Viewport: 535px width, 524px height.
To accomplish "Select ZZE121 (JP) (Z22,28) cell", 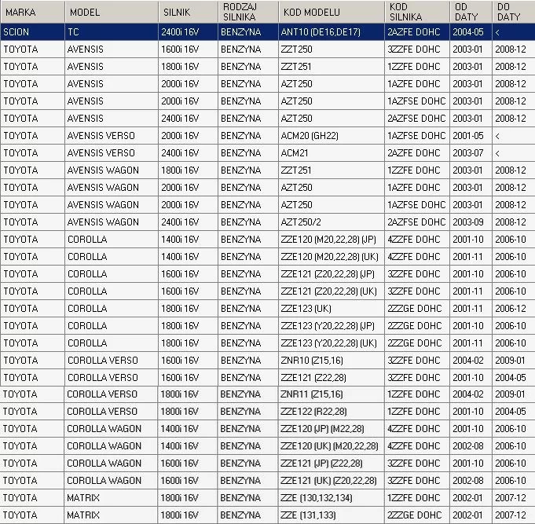I will click(331, 464).
